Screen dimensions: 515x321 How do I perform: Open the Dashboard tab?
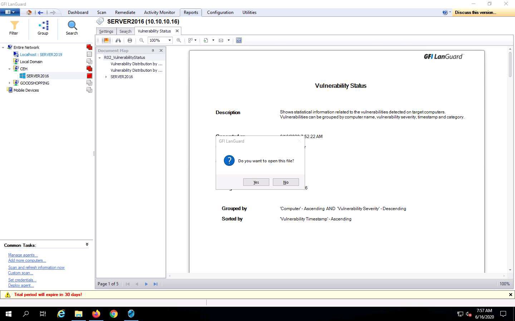pyautogui.click(x=78, y=12)
